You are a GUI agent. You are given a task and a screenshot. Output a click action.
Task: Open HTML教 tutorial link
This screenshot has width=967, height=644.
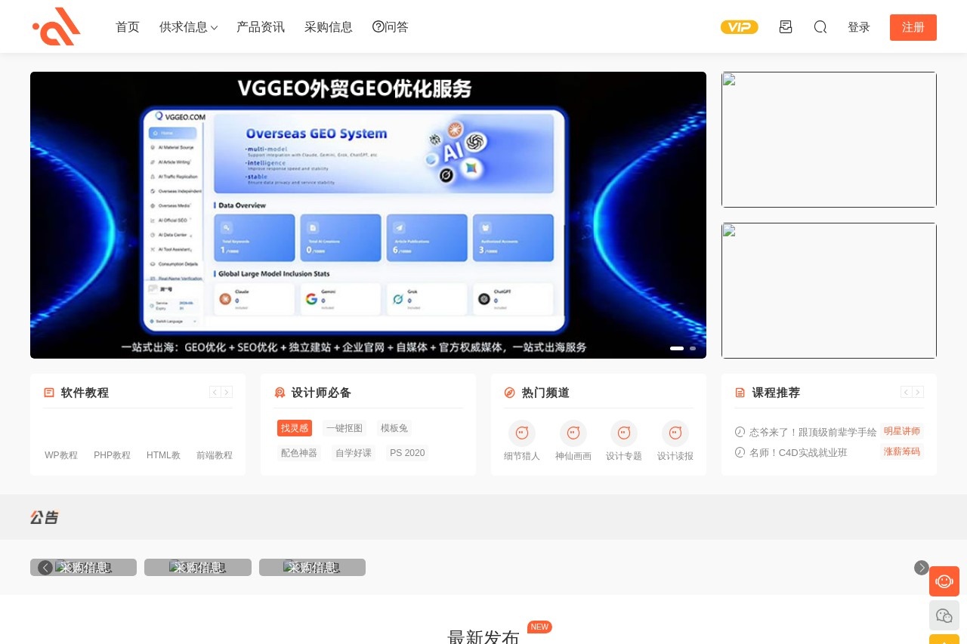coord(163,455)
